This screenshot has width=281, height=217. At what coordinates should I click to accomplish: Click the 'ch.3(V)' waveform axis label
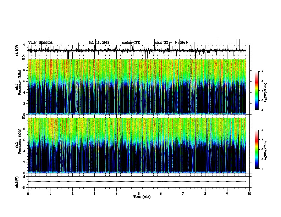pyautogui.click(x=17, y=182)
